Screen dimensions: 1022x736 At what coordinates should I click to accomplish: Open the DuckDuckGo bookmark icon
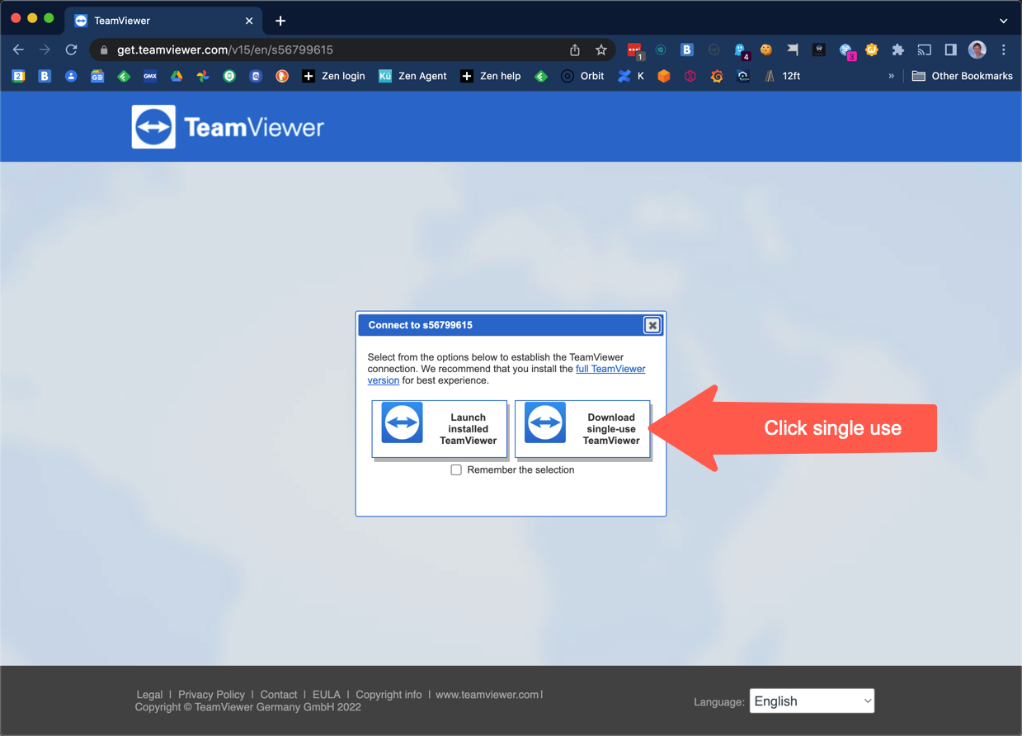[282, 76]
